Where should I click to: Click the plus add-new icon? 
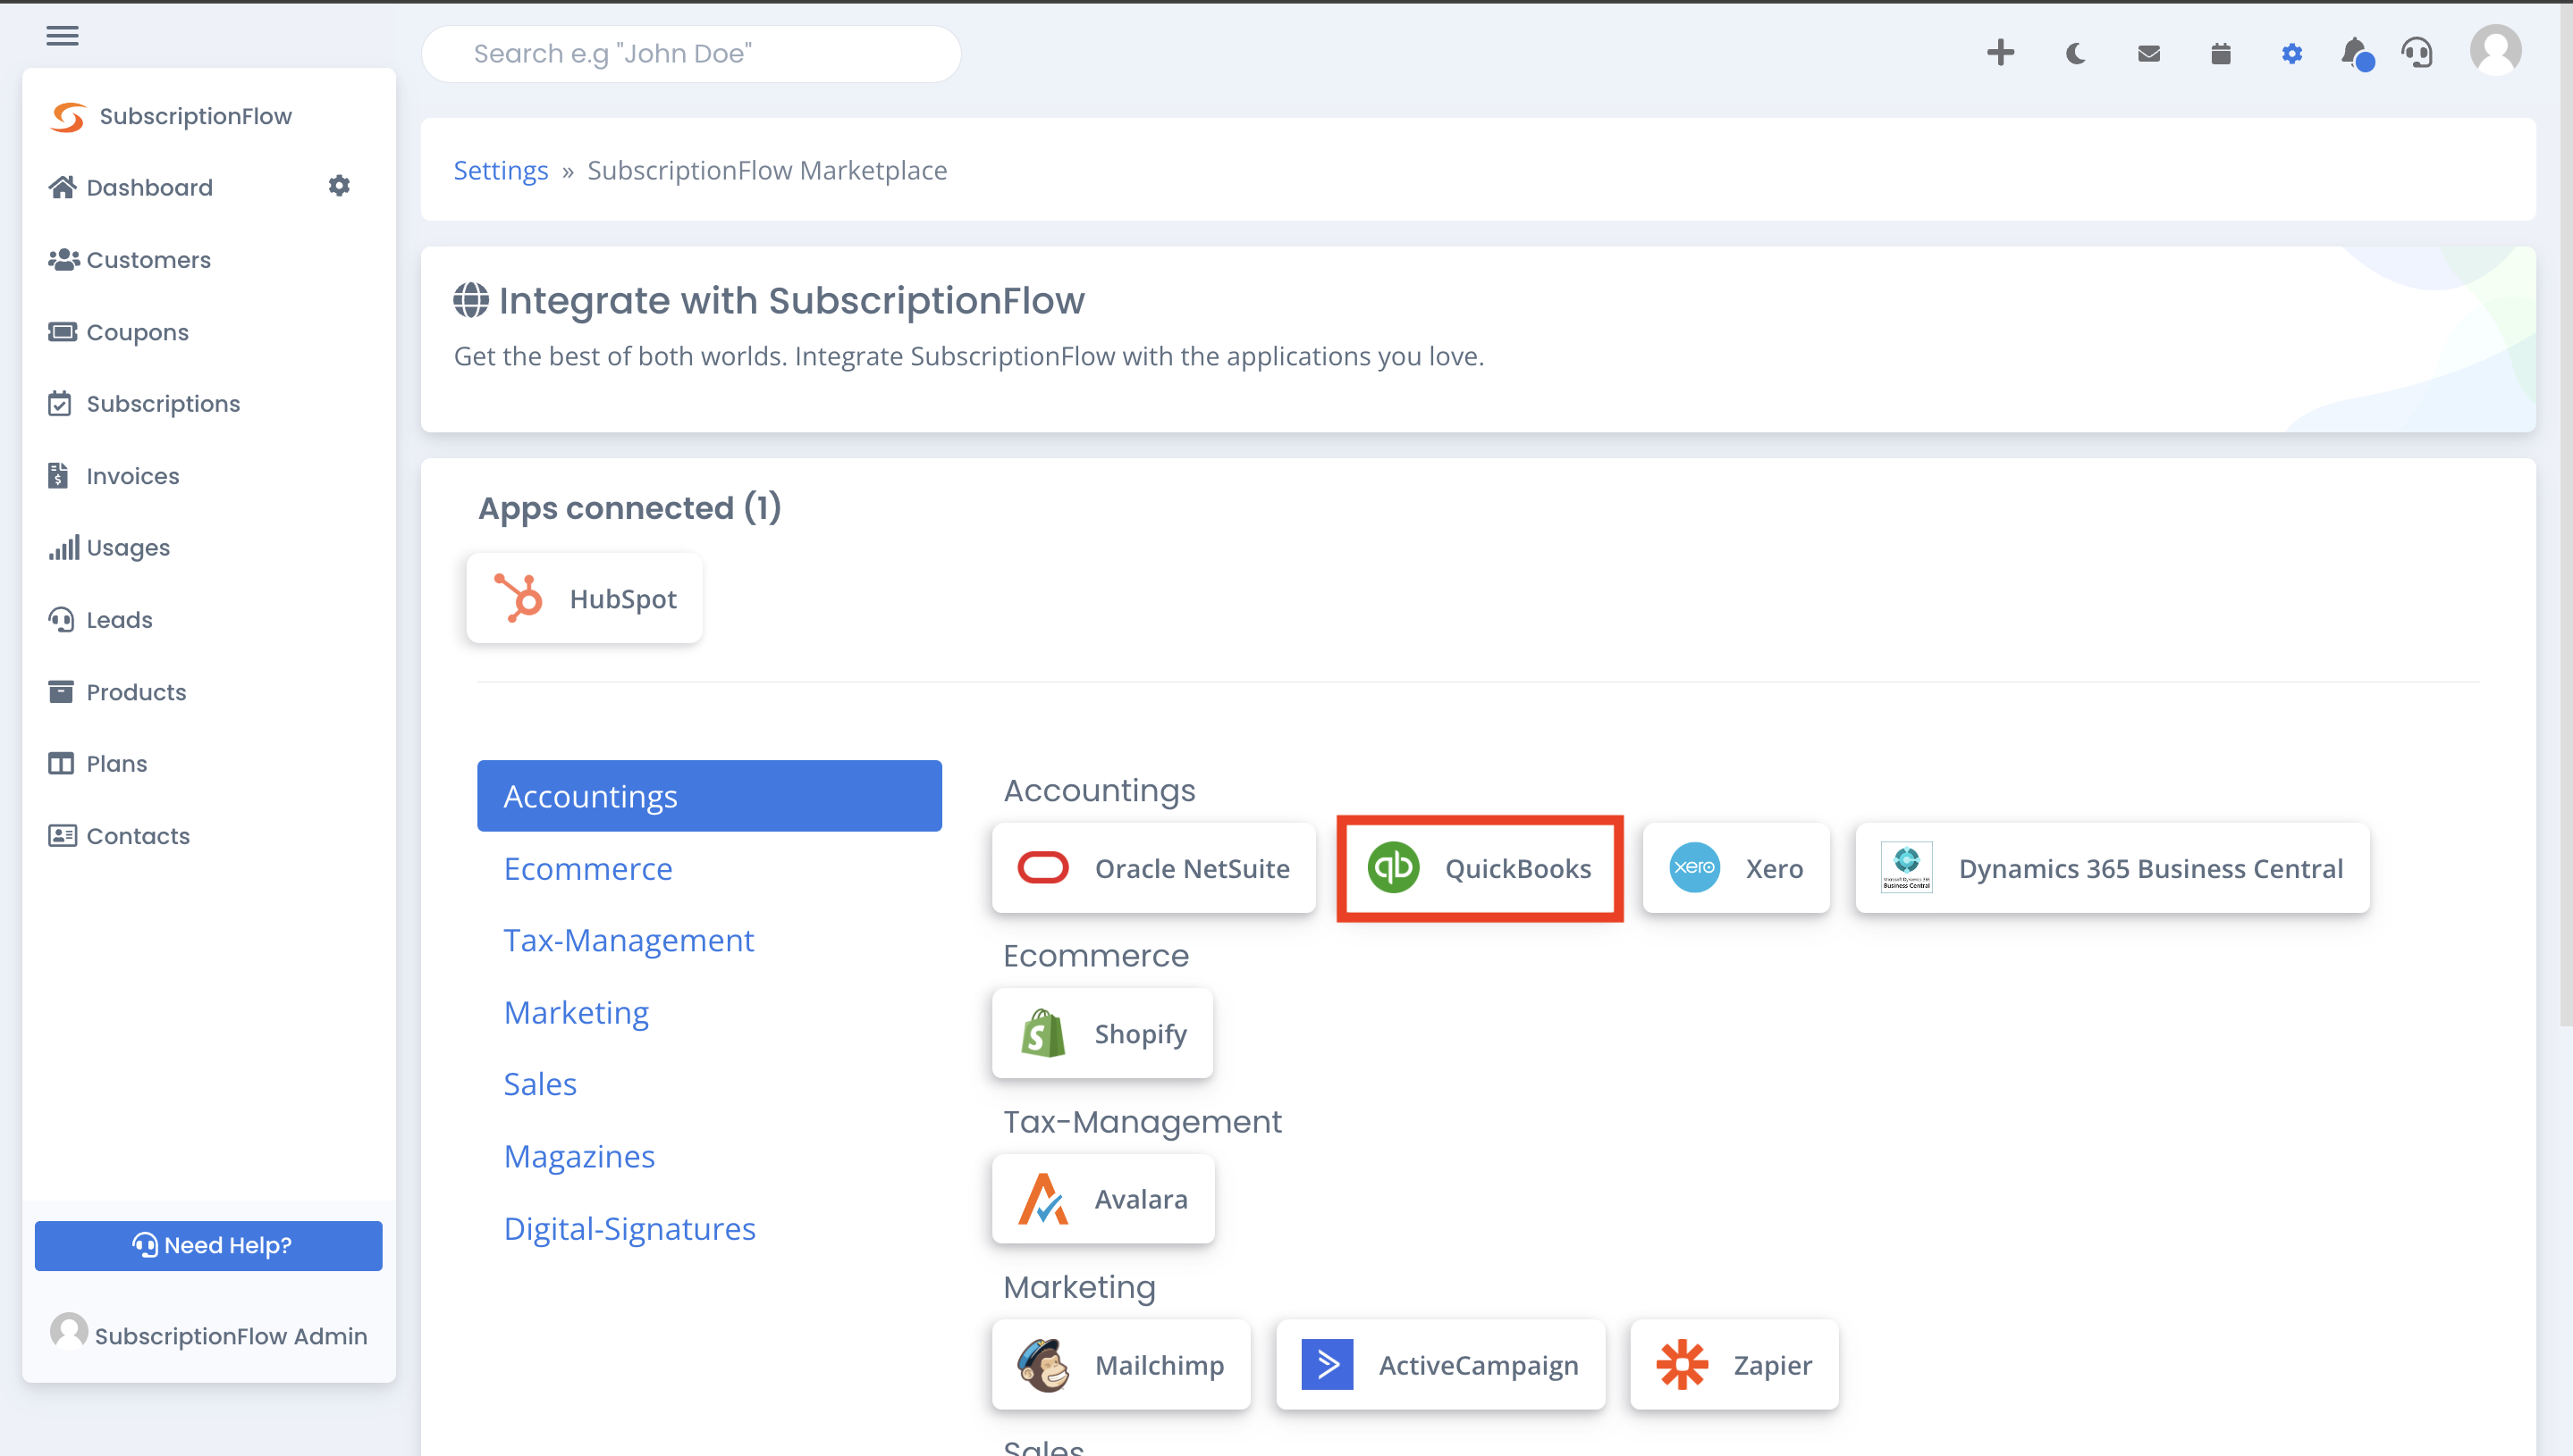coord(2000,53)
